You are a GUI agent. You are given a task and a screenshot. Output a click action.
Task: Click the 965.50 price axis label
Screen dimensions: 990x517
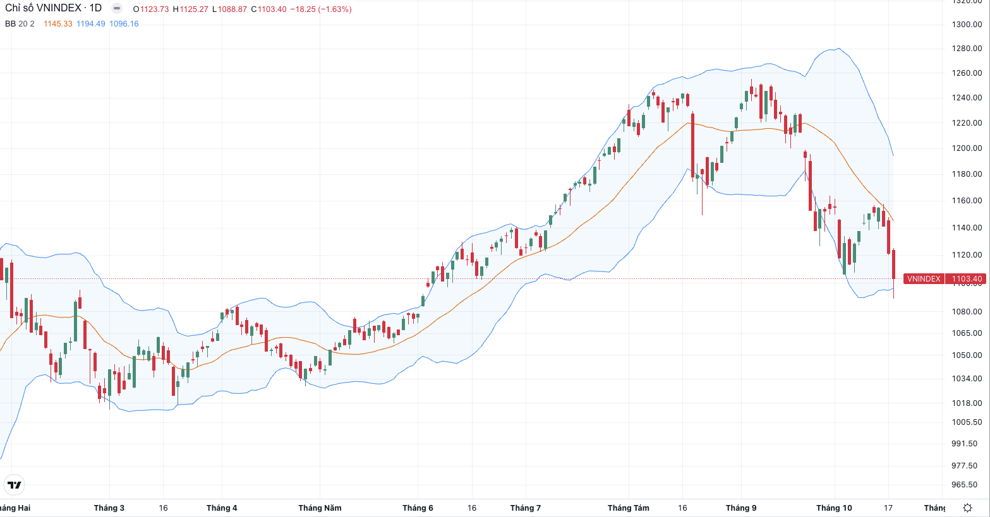click(964, 485)
